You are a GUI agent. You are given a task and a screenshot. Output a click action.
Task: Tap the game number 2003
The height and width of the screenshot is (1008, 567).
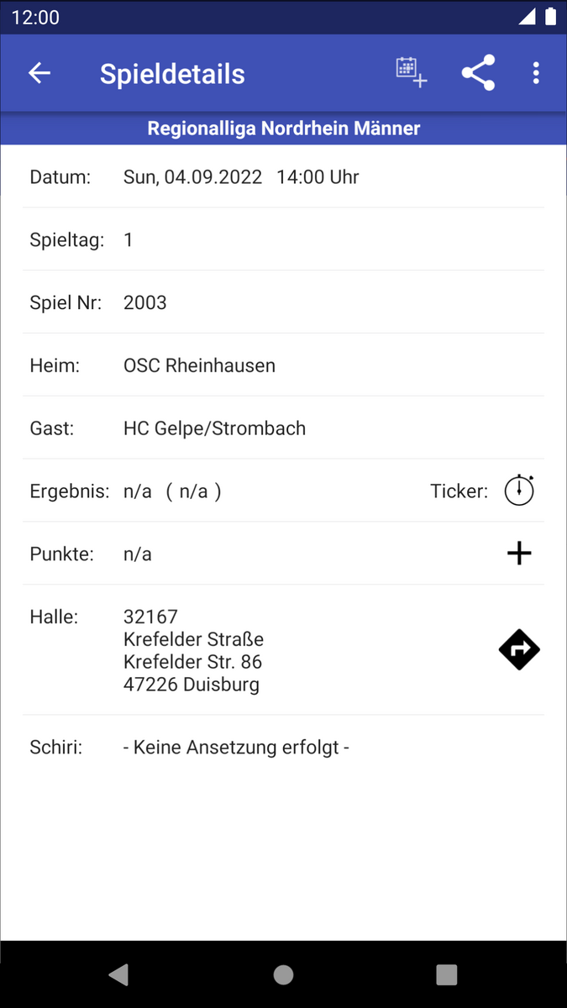(145, 302)
